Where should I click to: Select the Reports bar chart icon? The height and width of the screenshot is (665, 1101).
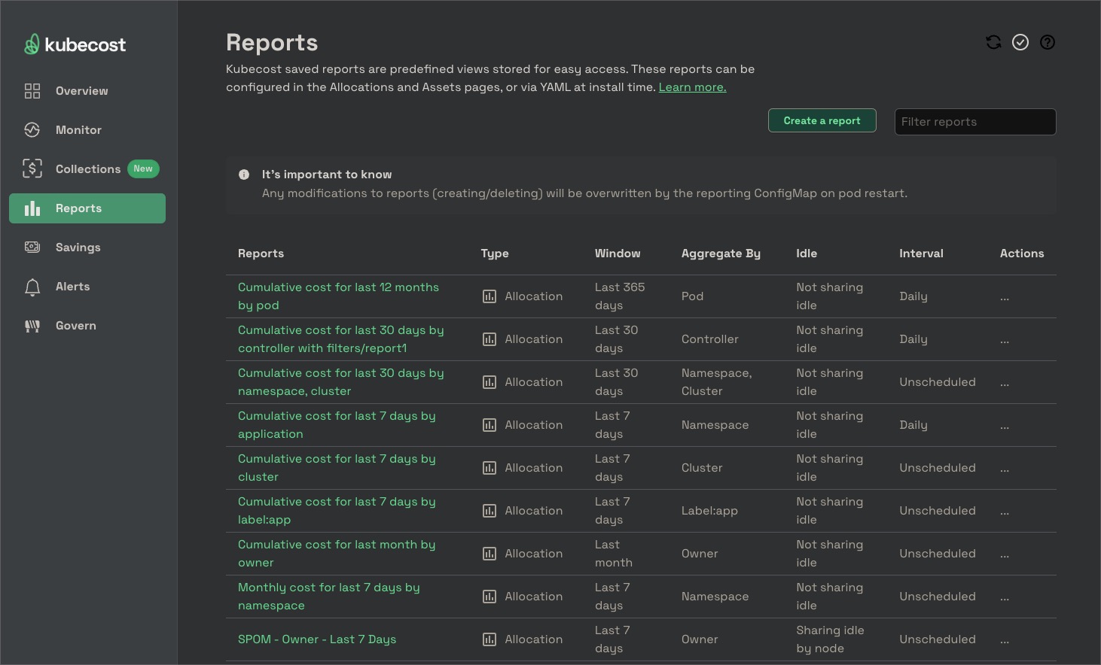[32, 208]
